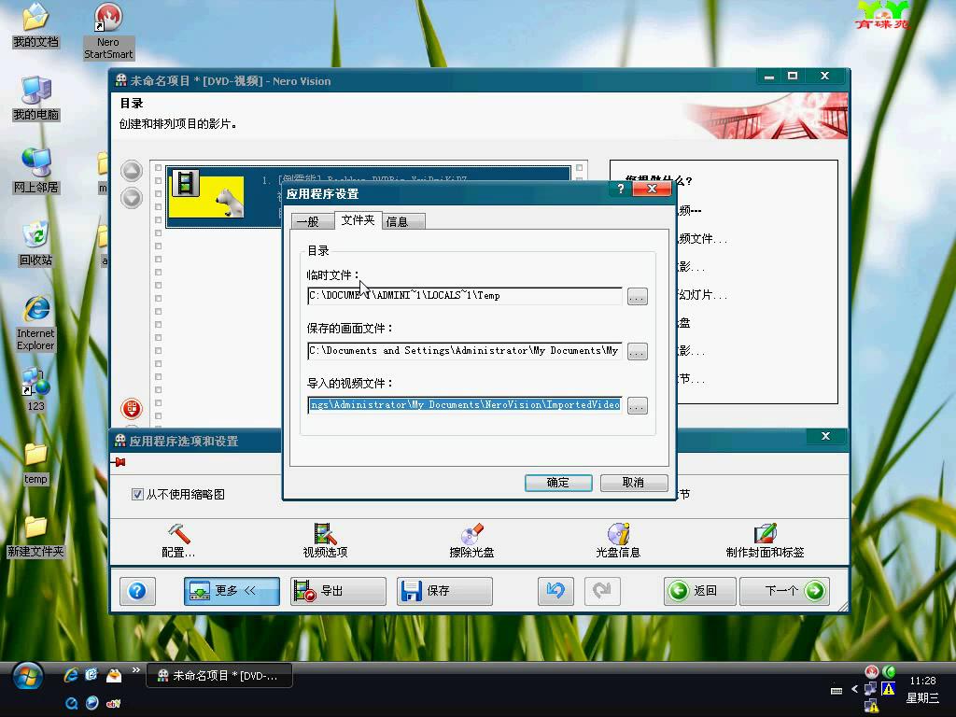Move title up with the up arrow button
The height and width of the screenshot is (717, 956).
click(x=132, y=171)
